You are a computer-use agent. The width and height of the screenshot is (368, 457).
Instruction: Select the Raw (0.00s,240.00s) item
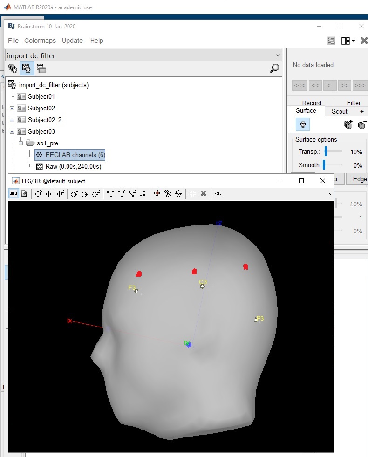pyautogui.click(x=73, y=166)
